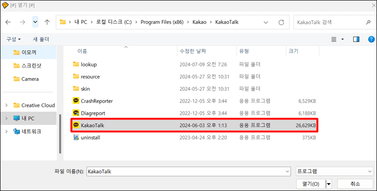Click the CrashReporter Kakao icon
This screenshot has height=191, width=377.
pyautogui.click(x=76, y=101)
